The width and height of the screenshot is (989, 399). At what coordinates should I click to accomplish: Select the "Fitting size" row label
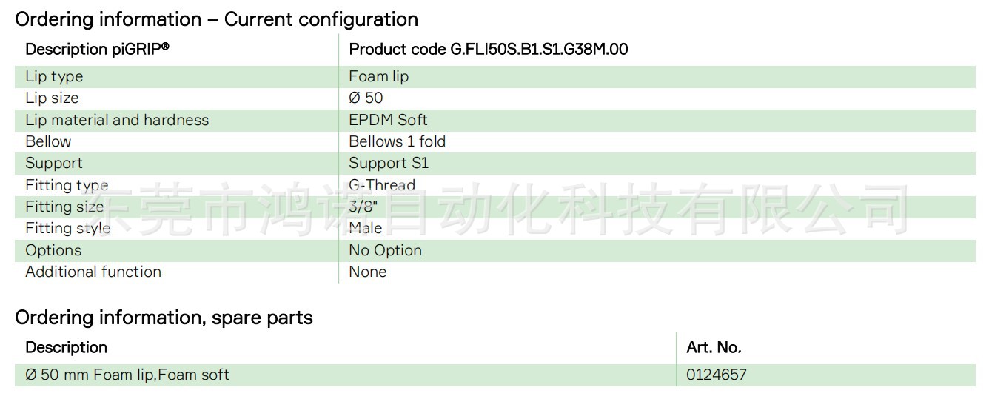[x=64, y=207]
